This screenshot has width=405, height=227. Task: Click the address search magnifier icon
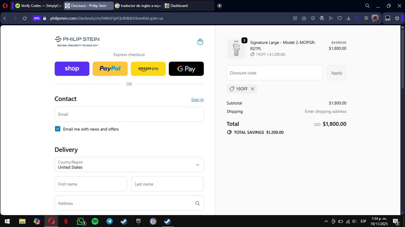point(198,203)
